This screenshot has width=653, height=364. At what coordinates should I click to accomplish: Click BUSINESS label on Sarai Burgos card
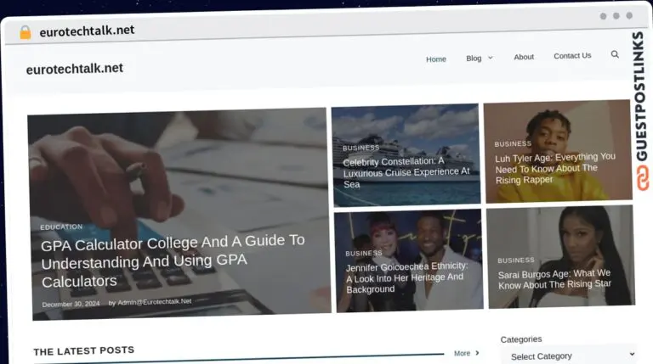pyautogui.click(x=515, y=260)
